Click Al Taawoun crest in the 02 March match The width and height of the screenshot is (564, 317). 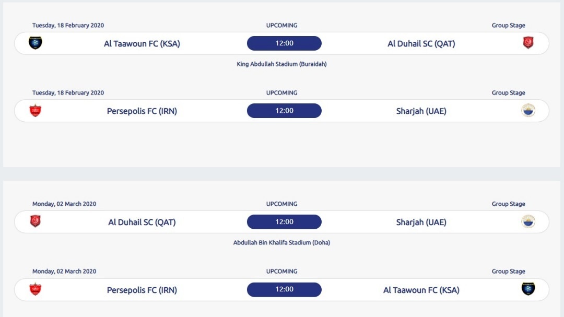(x=528, y=289)
